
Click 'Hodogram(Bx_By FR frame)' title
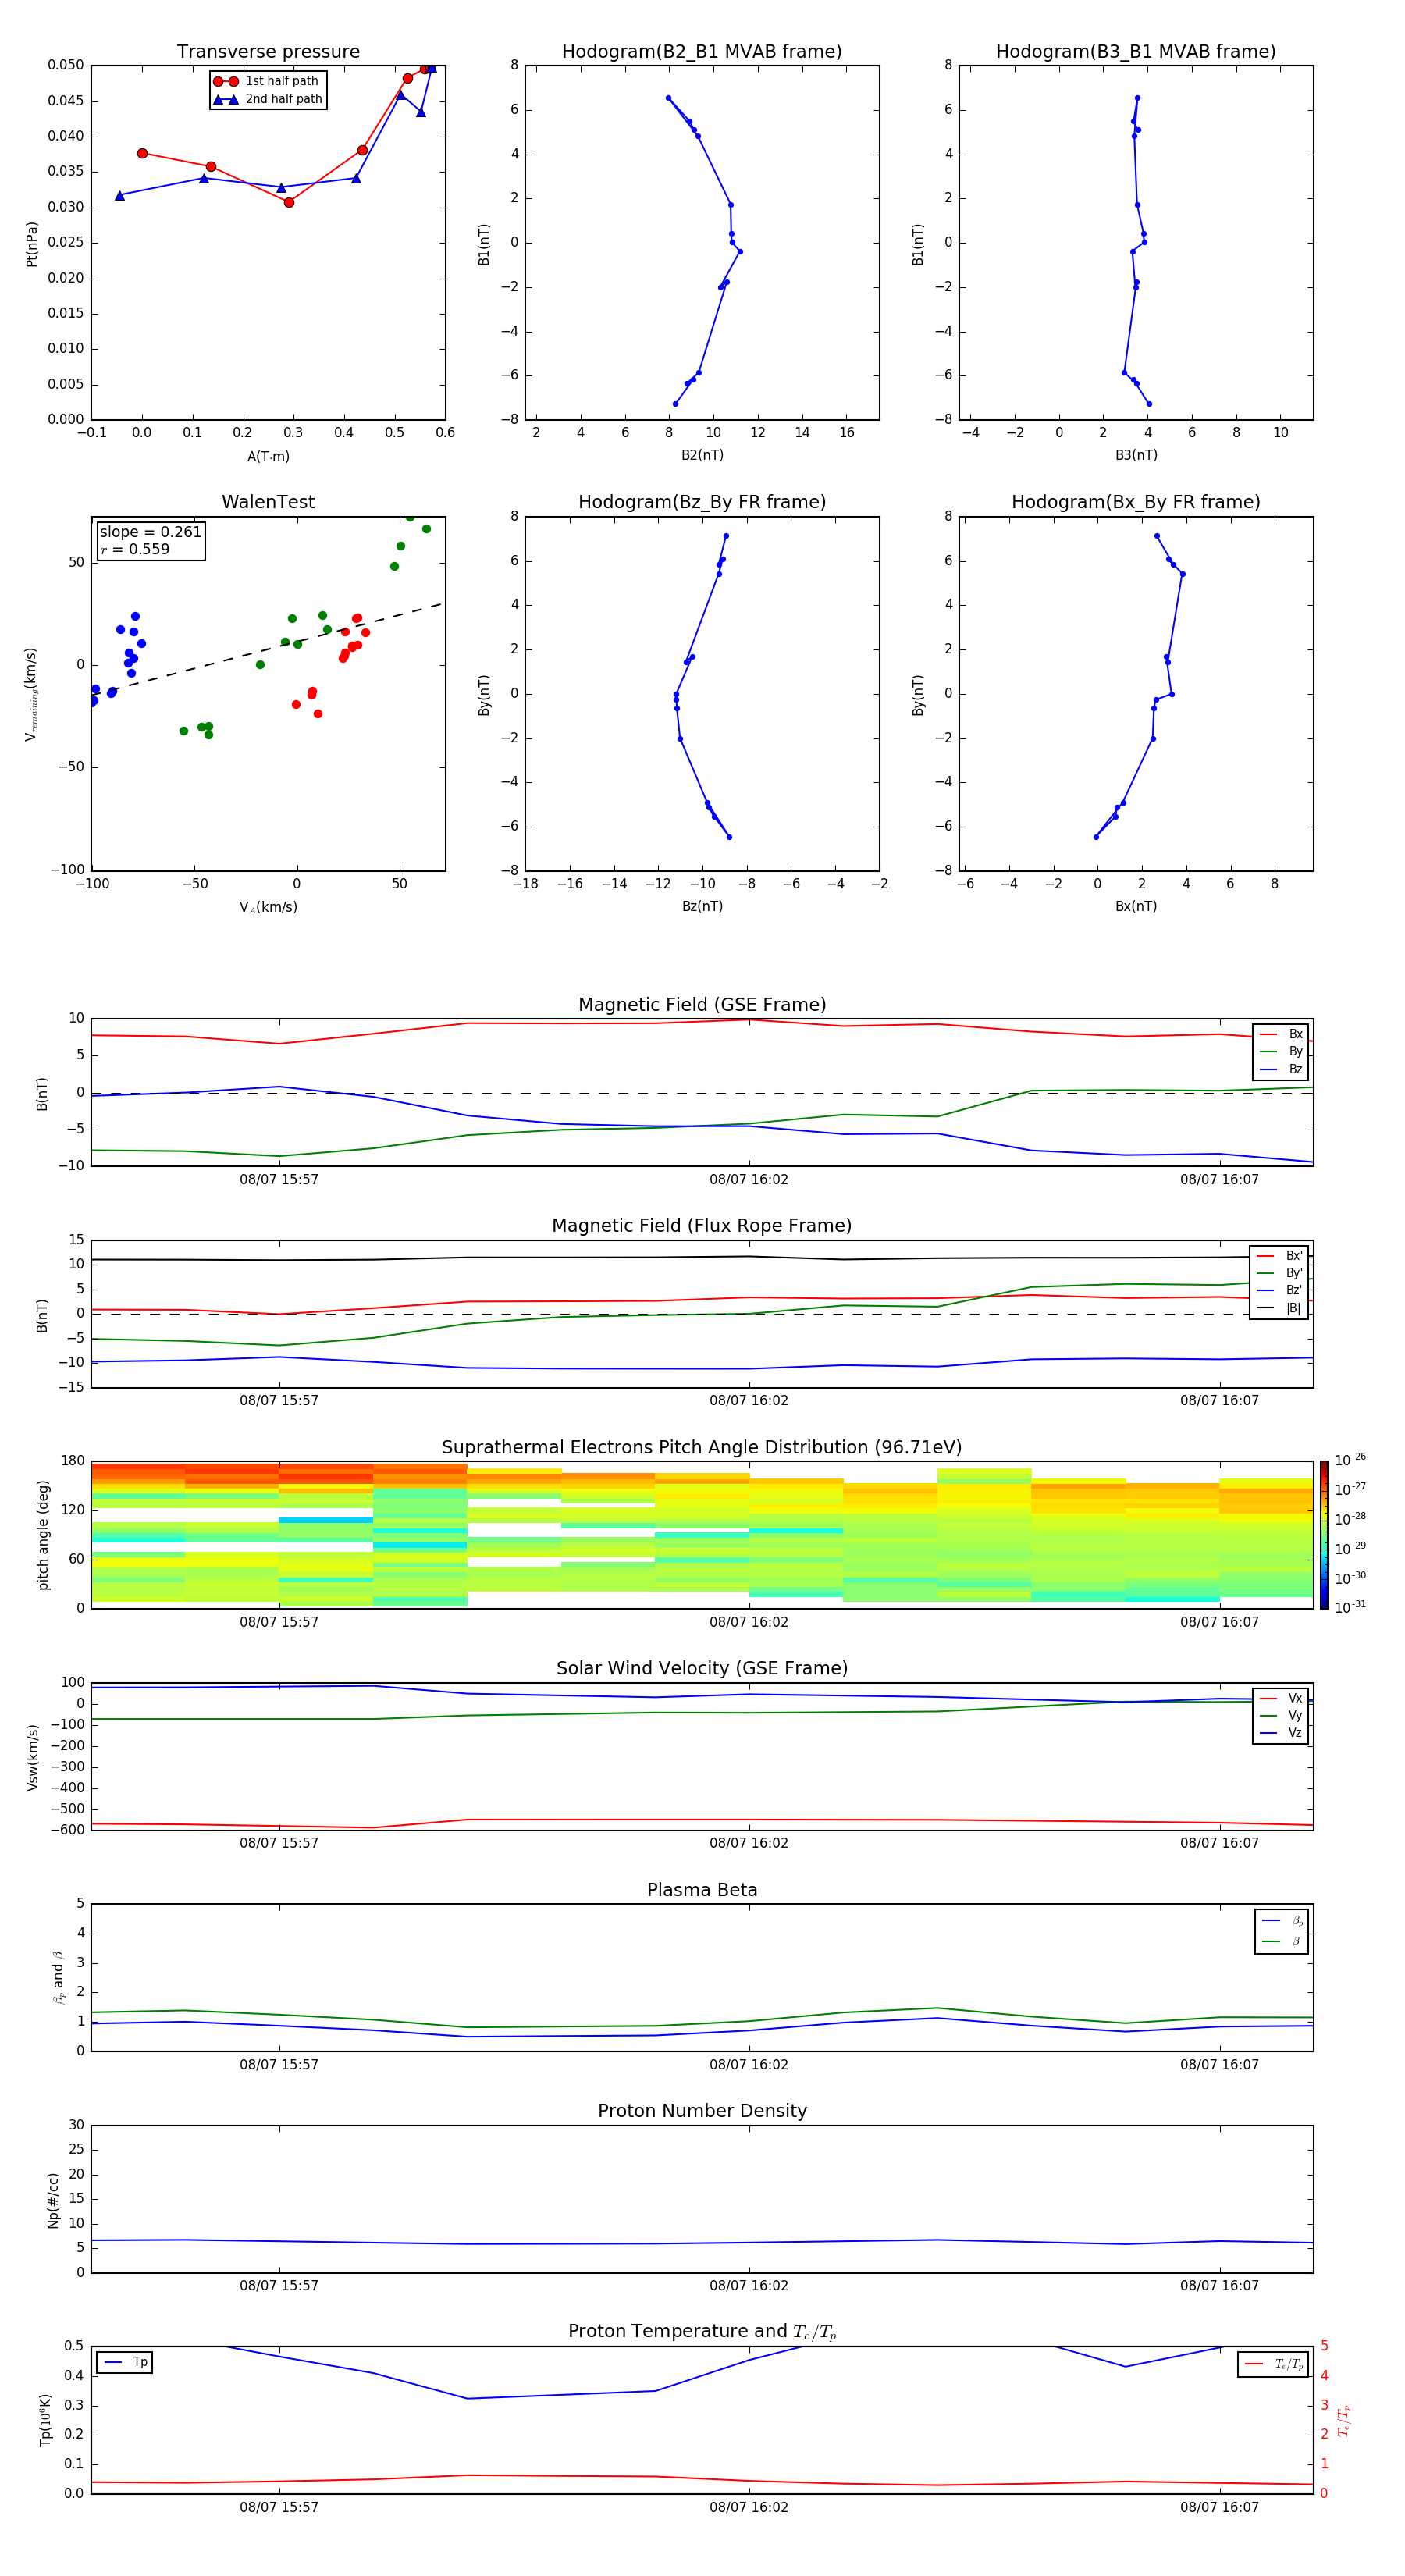coord(1136,502)
